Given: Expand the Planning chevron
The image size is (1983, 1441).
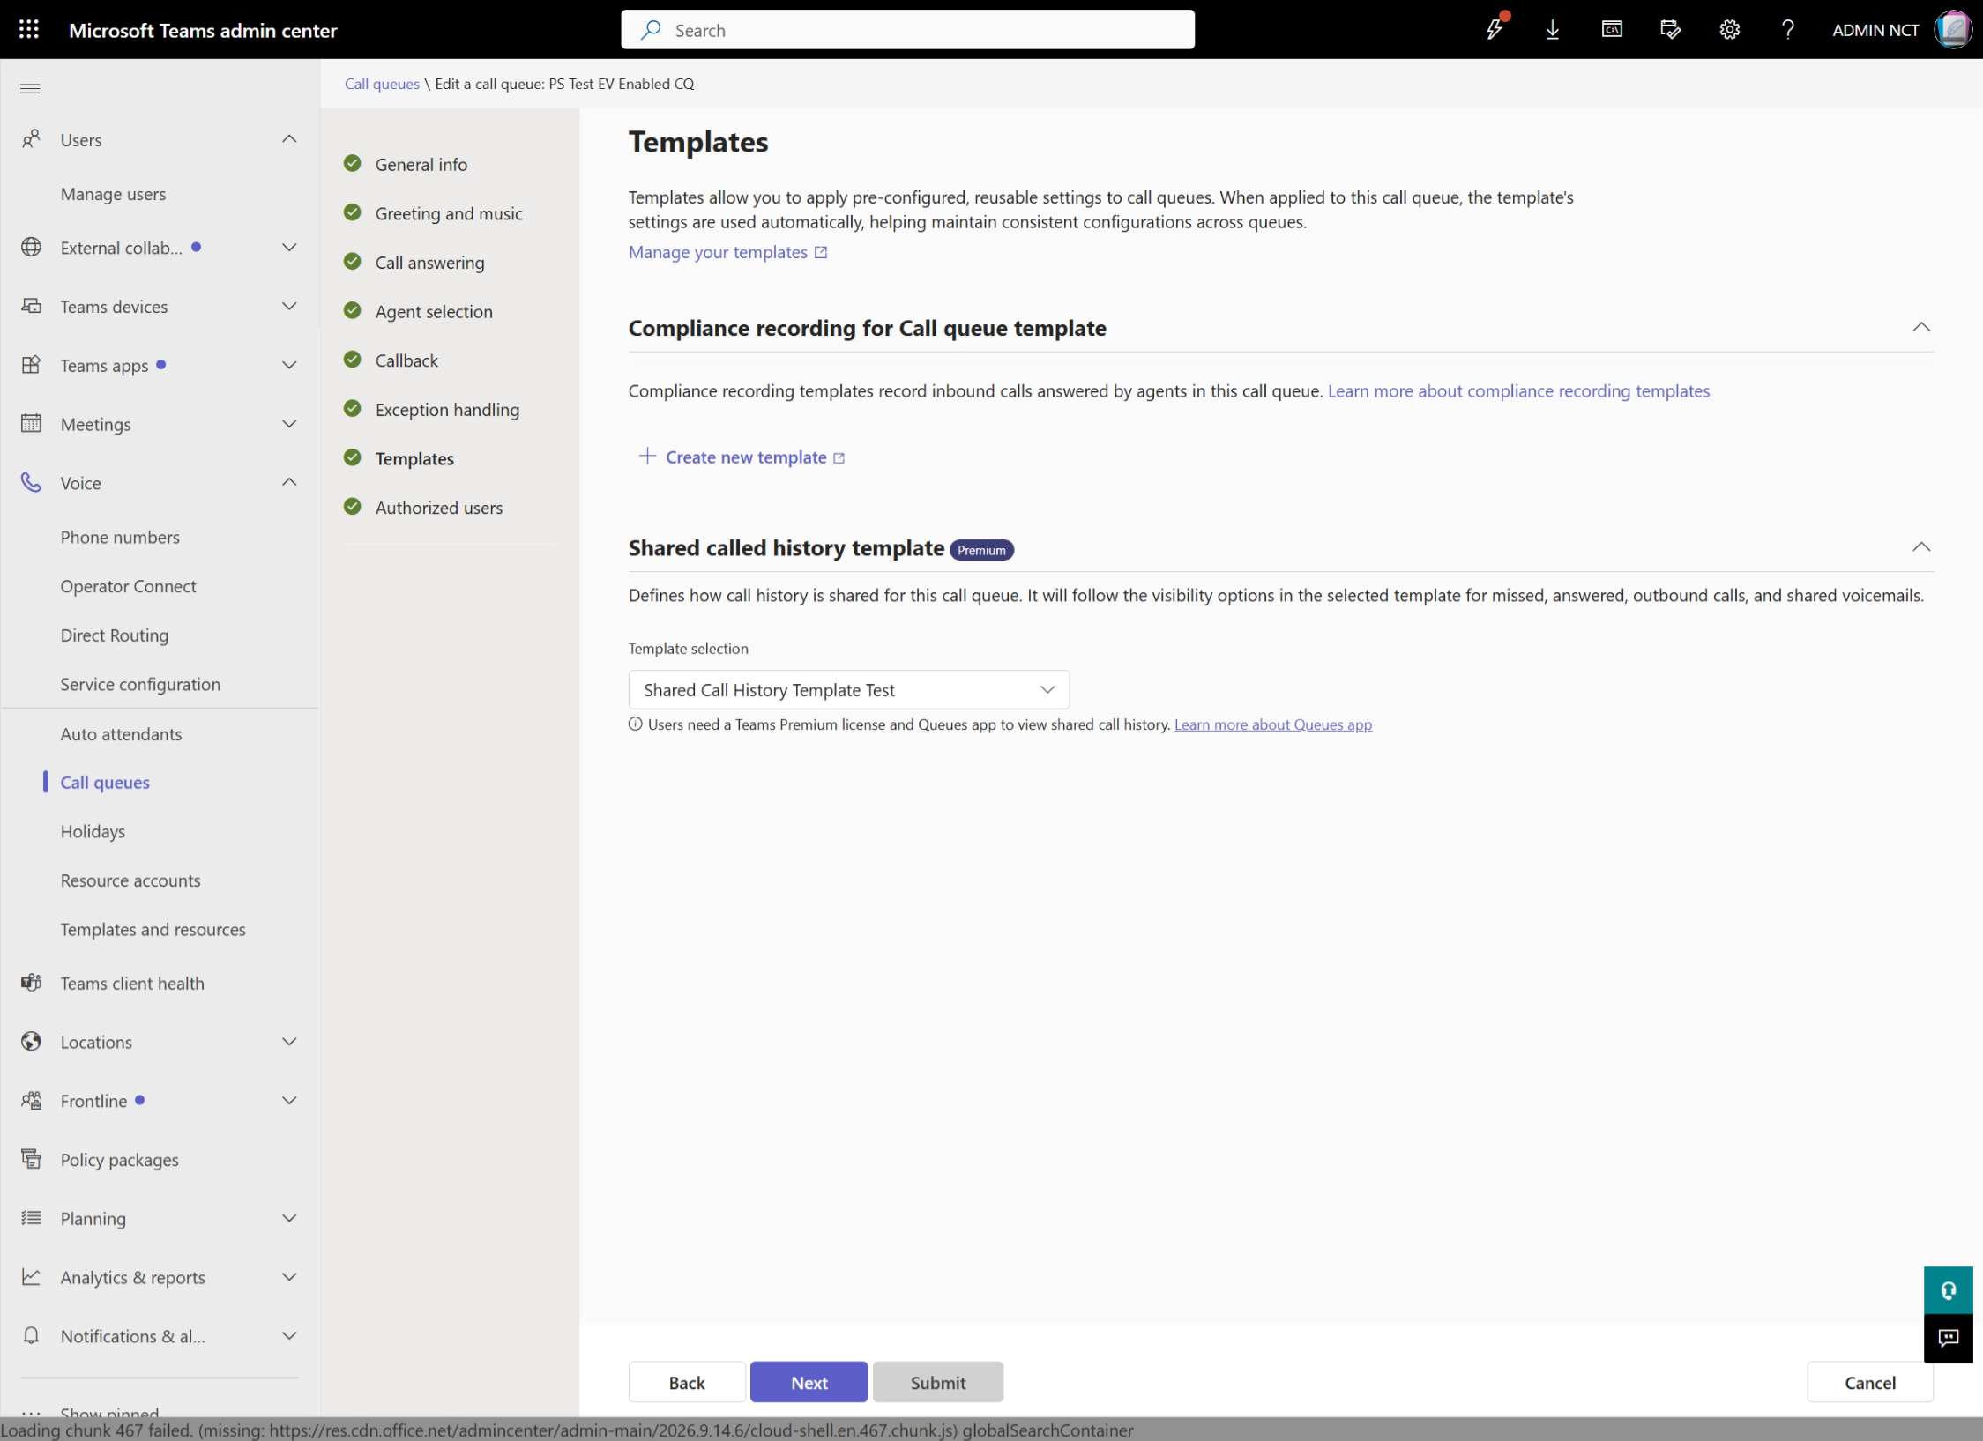Looking at the screenshot, I should pos(289,1218).
